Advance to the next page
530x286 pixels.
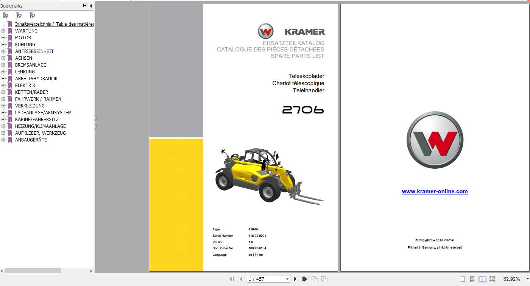point(295,279)
